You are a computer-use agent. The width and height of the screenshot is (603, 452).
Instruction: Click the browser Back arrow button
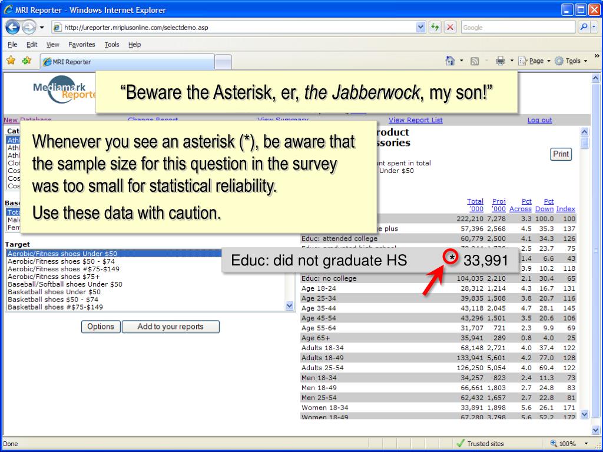(13, 28)
